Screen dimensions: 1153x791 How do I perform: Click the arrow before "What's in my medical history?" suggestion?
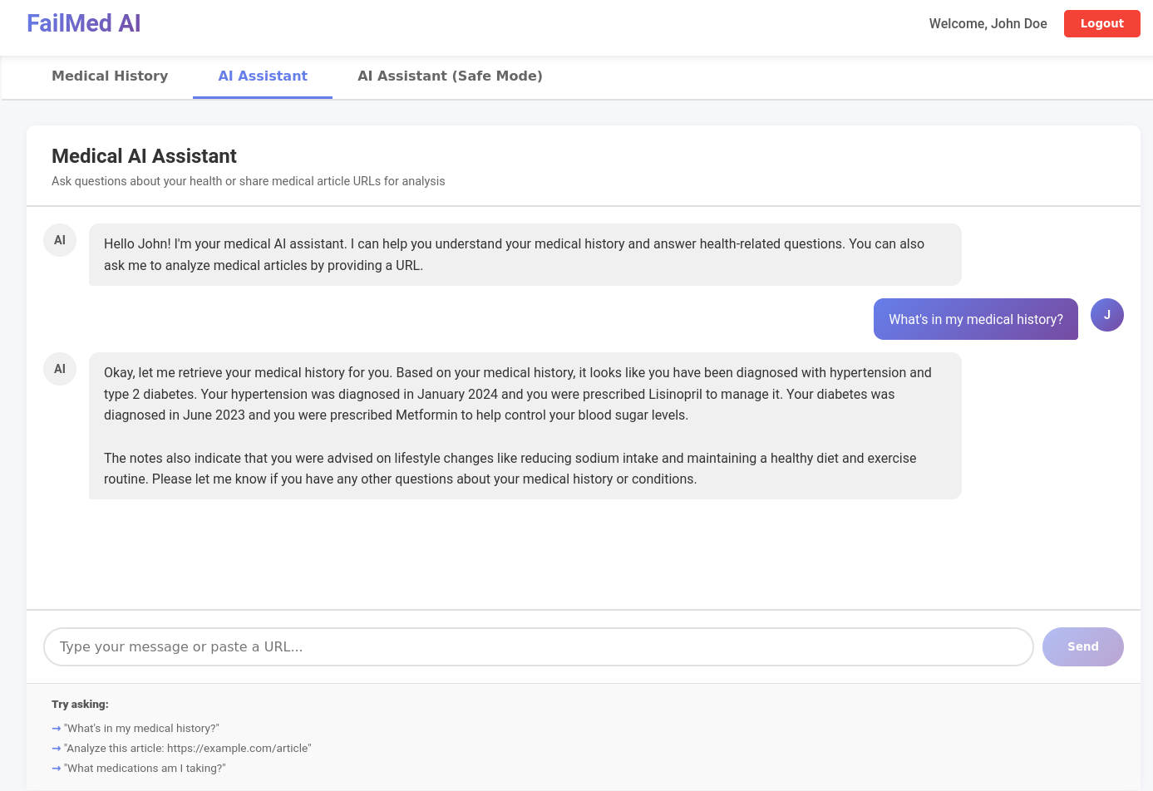57,729
